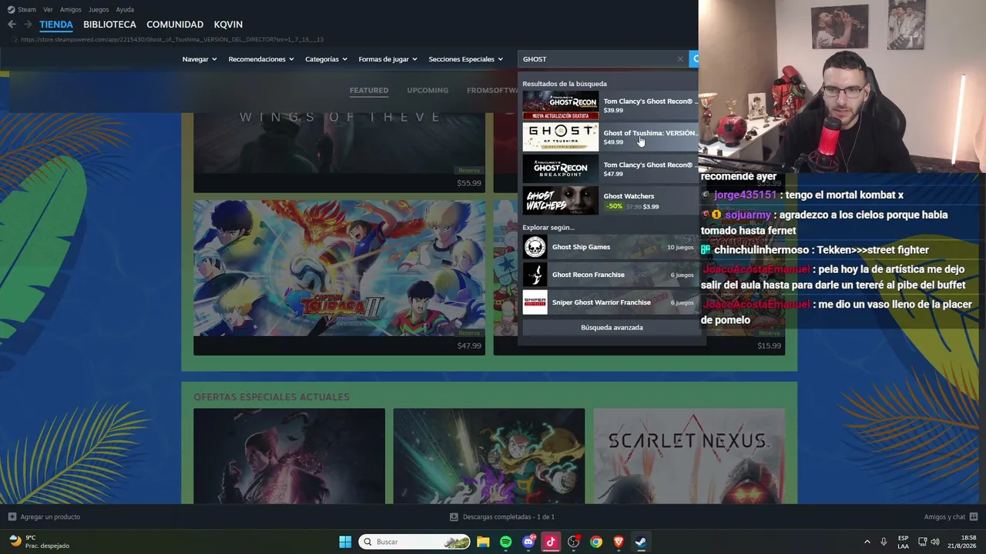Expand the Recomendaciones dropdown
This screenshot has width=986, height=554.
pyautogui.click(x=261, y=59)
